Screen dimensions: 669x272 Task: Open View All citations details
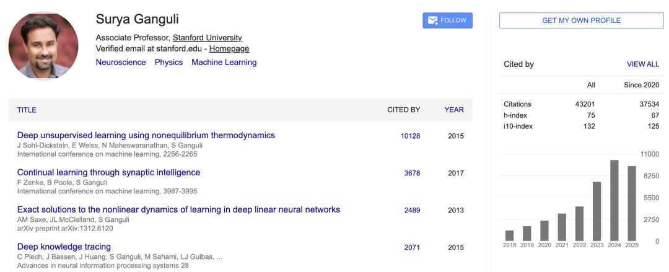(x=643, y=64)
